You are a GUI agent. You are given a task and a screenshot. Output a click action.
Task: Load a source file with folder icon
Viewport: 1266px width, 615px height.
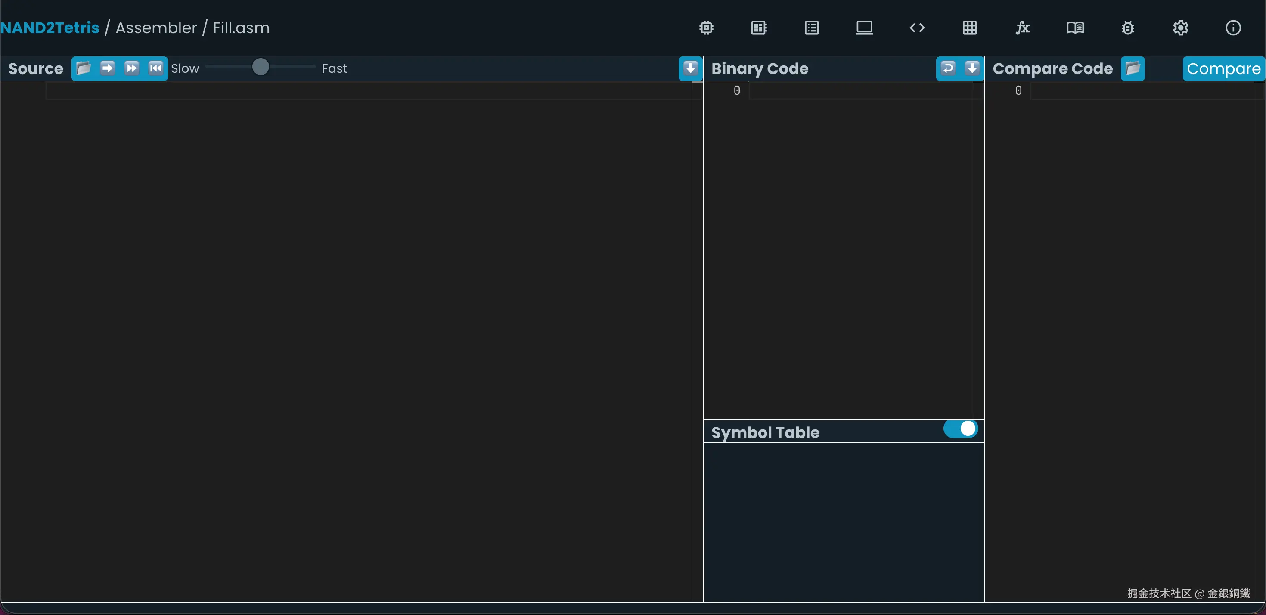tap(84, 68)
